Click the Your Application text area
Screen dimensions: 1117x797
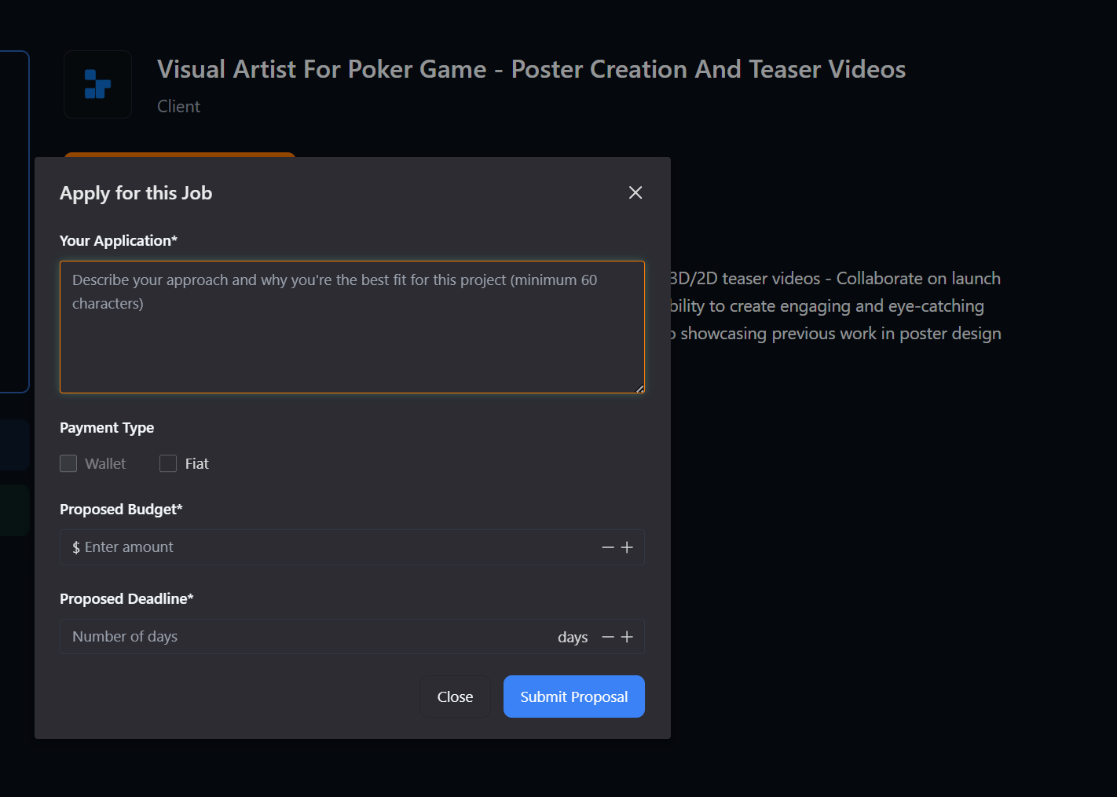point(352,327)
